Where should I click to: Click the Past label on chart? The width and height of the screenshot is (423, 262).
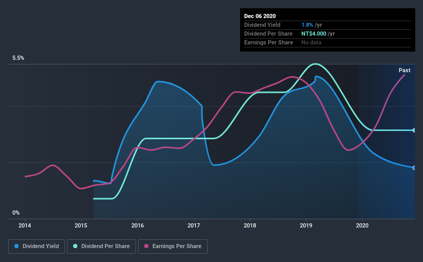(404, 71)
